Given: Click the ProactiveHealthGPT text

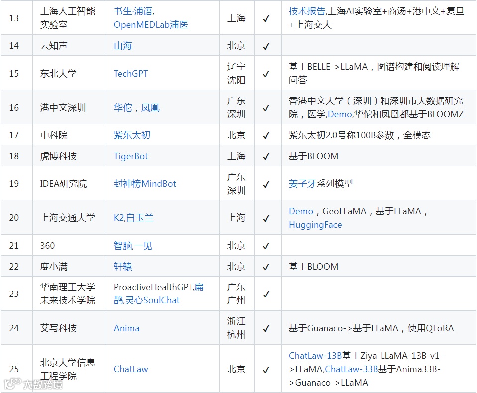Looking at the screenshot, I should tap(154, 287).
